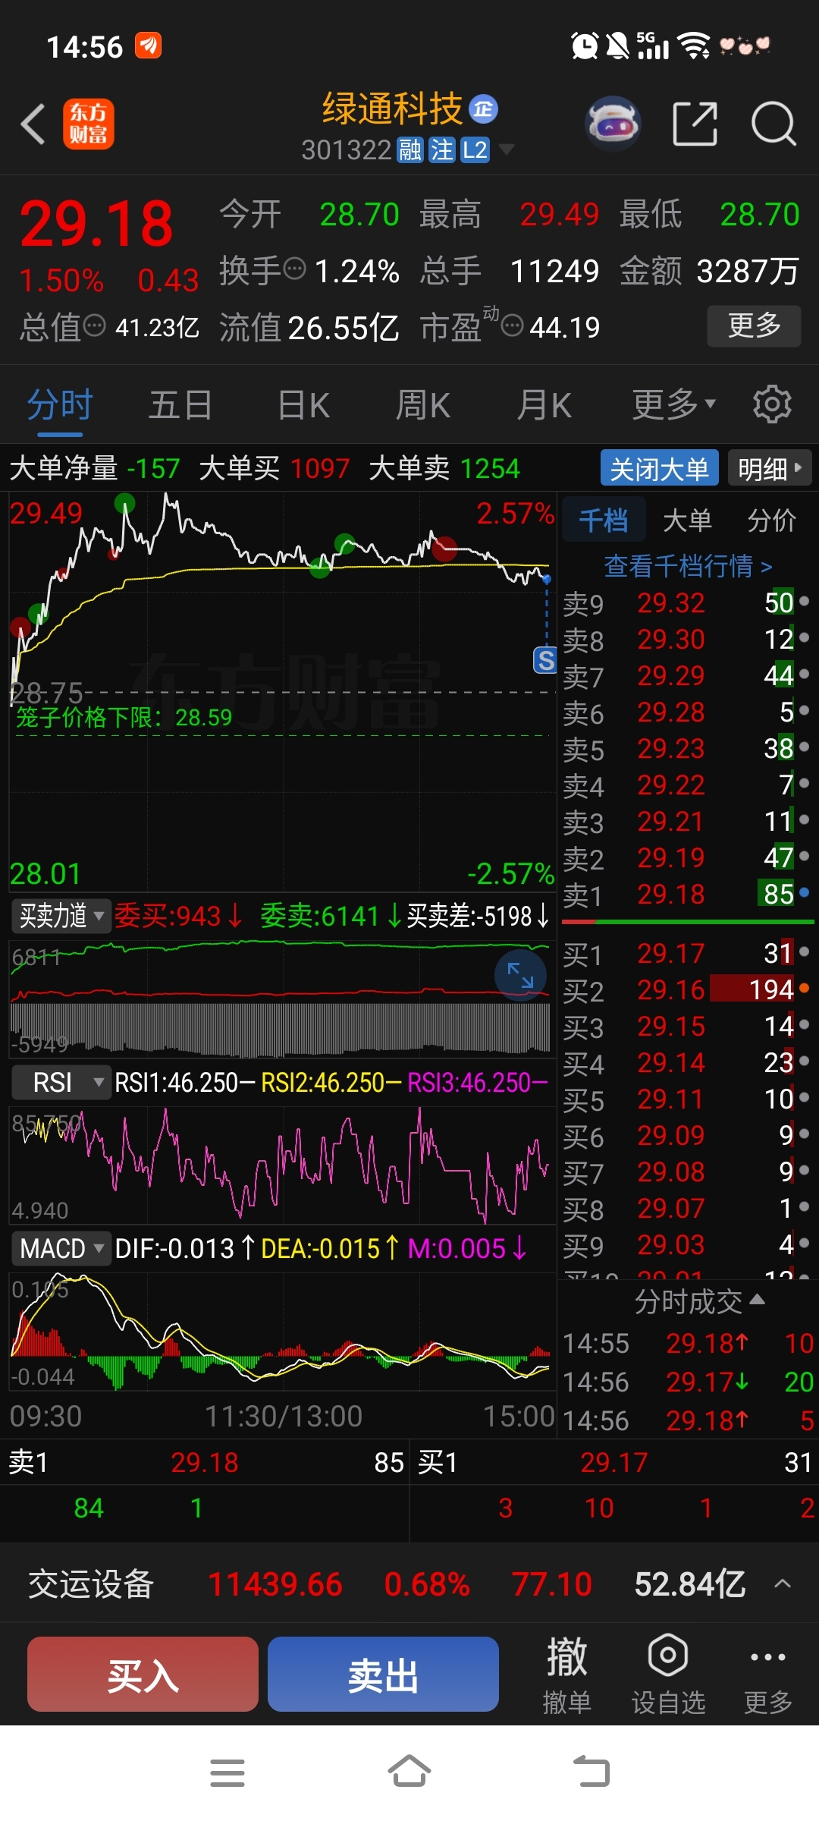Select the 买5 29.11 row
Image resolution: width=819 pixels, height=1821 pixels.
(687, 1099)
